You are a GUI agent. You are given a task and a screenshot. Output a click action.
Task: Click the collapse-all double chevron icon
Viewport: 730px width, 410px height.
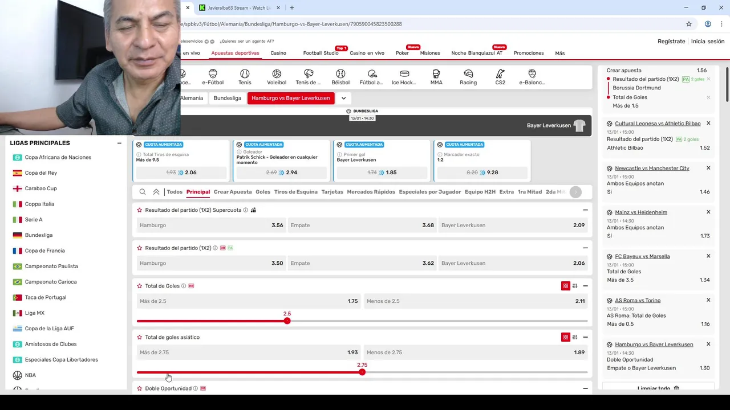(x=156, y=192)
